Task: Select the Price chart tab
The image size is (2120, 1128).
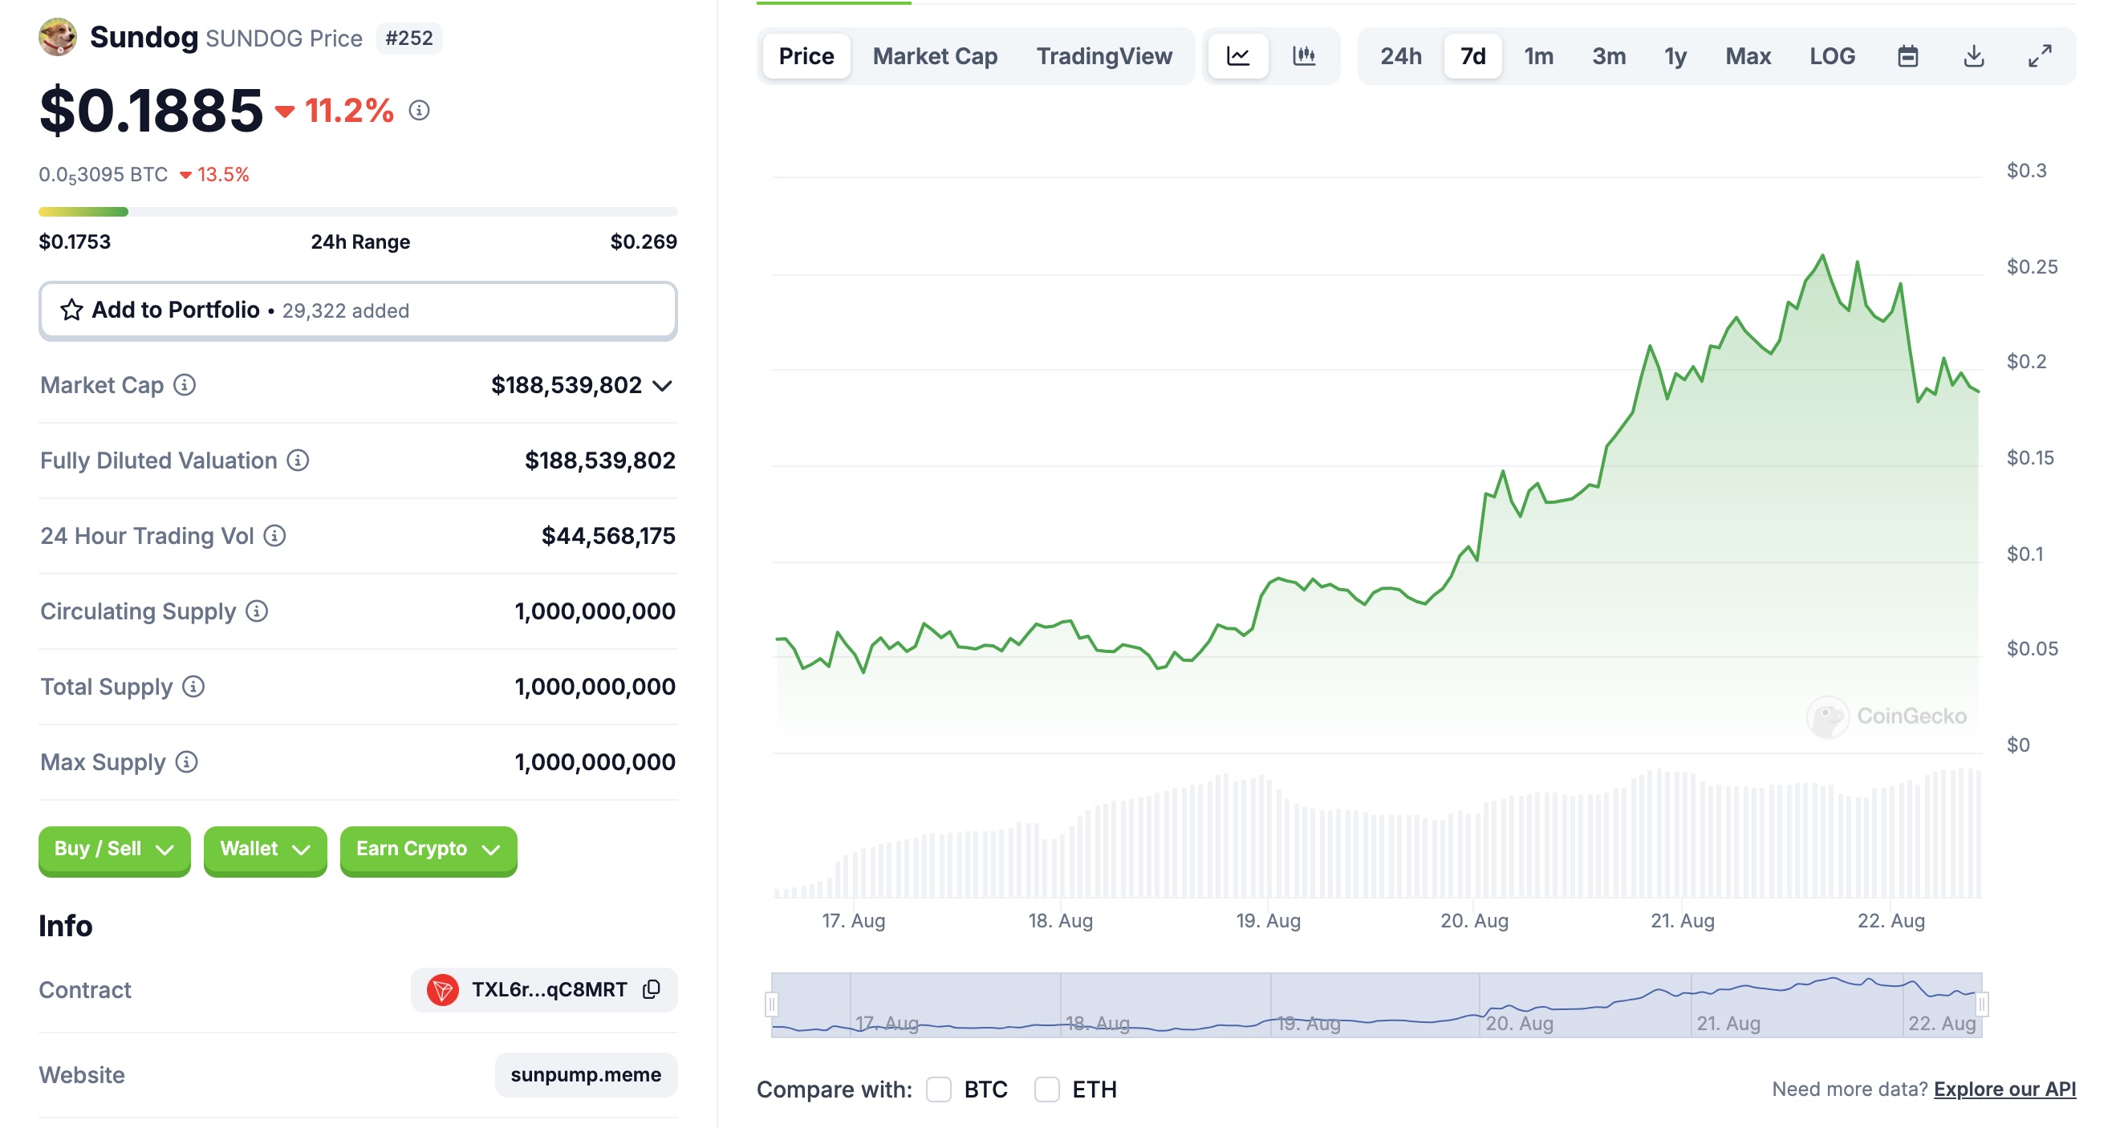Action: pyautogui.click(x=806, y=56)
